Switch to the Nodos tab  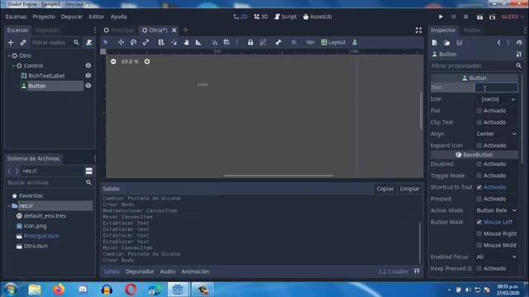click(x=472, y=31)
